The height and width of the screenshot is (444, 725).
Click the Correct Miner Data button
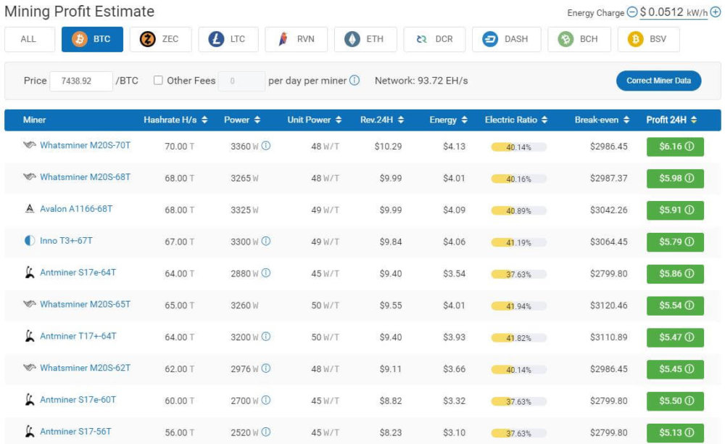click(x=658, y=81)
